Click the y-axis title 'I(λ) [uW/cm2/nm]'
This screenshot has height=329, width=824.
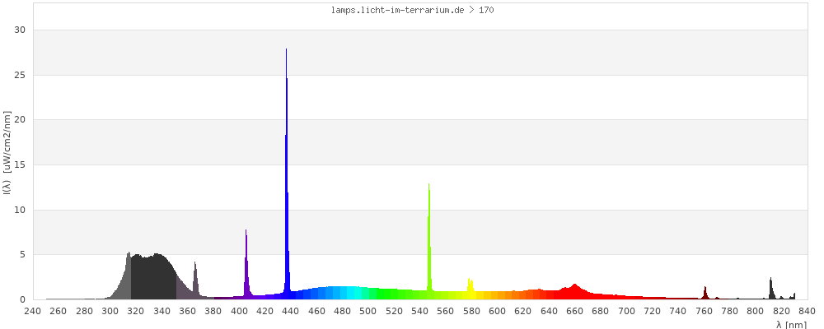tap(7, 153)
